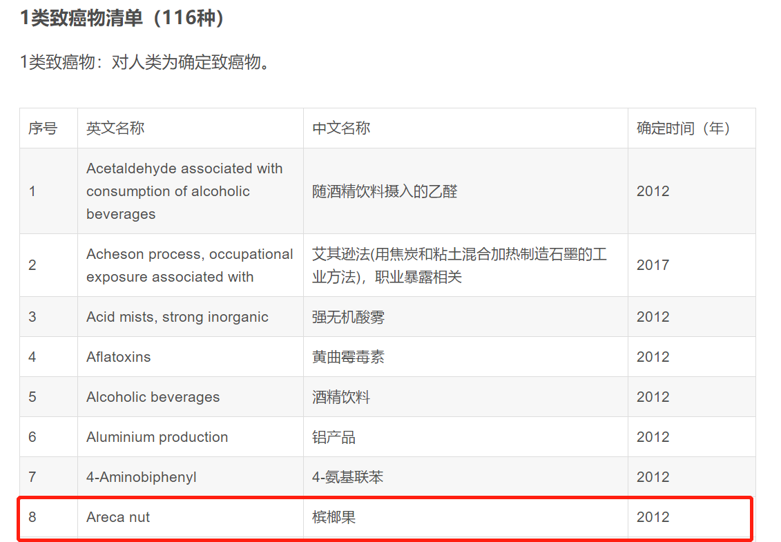Screen dimensions: 781x542
Task: Click the 槟榔果 cell
Action: click(x=334, y=517)
